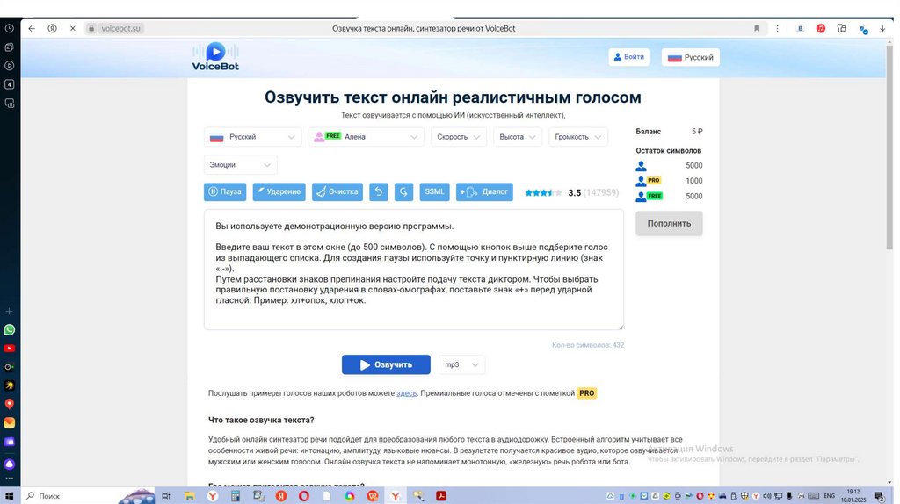Open the red music extension icon
This screenshot has height=504, width=900.
point(821,28)
